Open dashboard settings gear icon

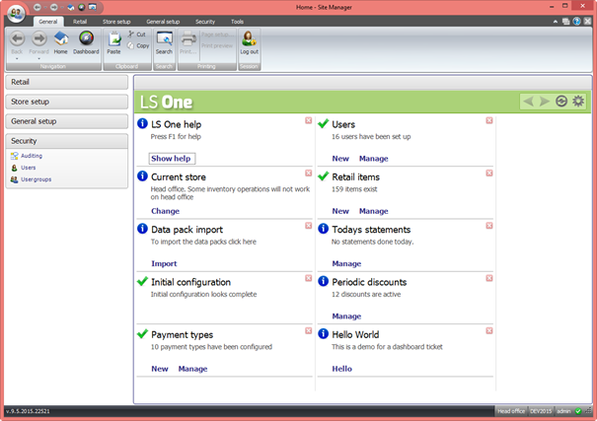click(578, 102)
